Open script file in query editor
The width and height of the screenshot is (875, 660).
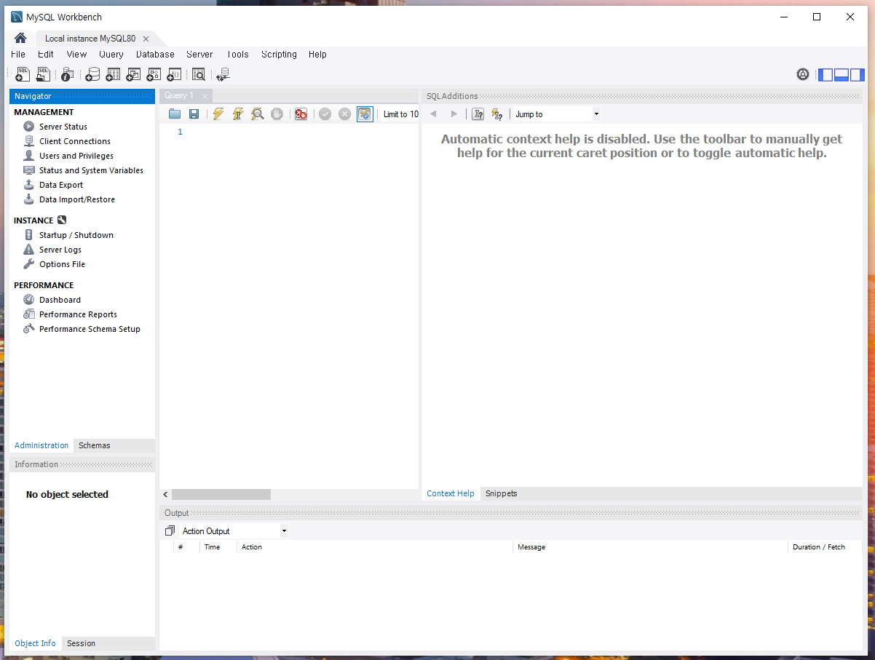coord(175,114)
